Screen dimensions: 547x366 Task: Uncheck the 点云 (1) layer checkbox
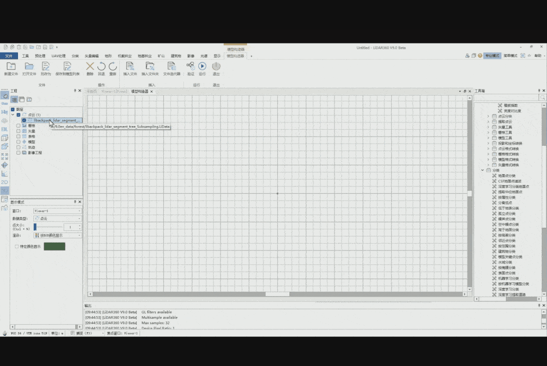tap(19, 115)
